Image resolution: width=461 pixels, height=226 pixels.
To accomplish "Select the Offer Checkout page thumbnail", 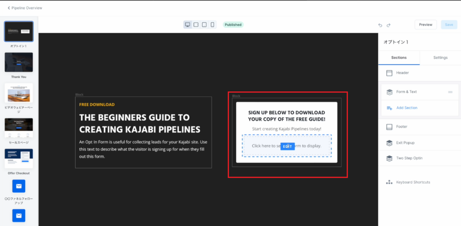I will pos(19,158).
